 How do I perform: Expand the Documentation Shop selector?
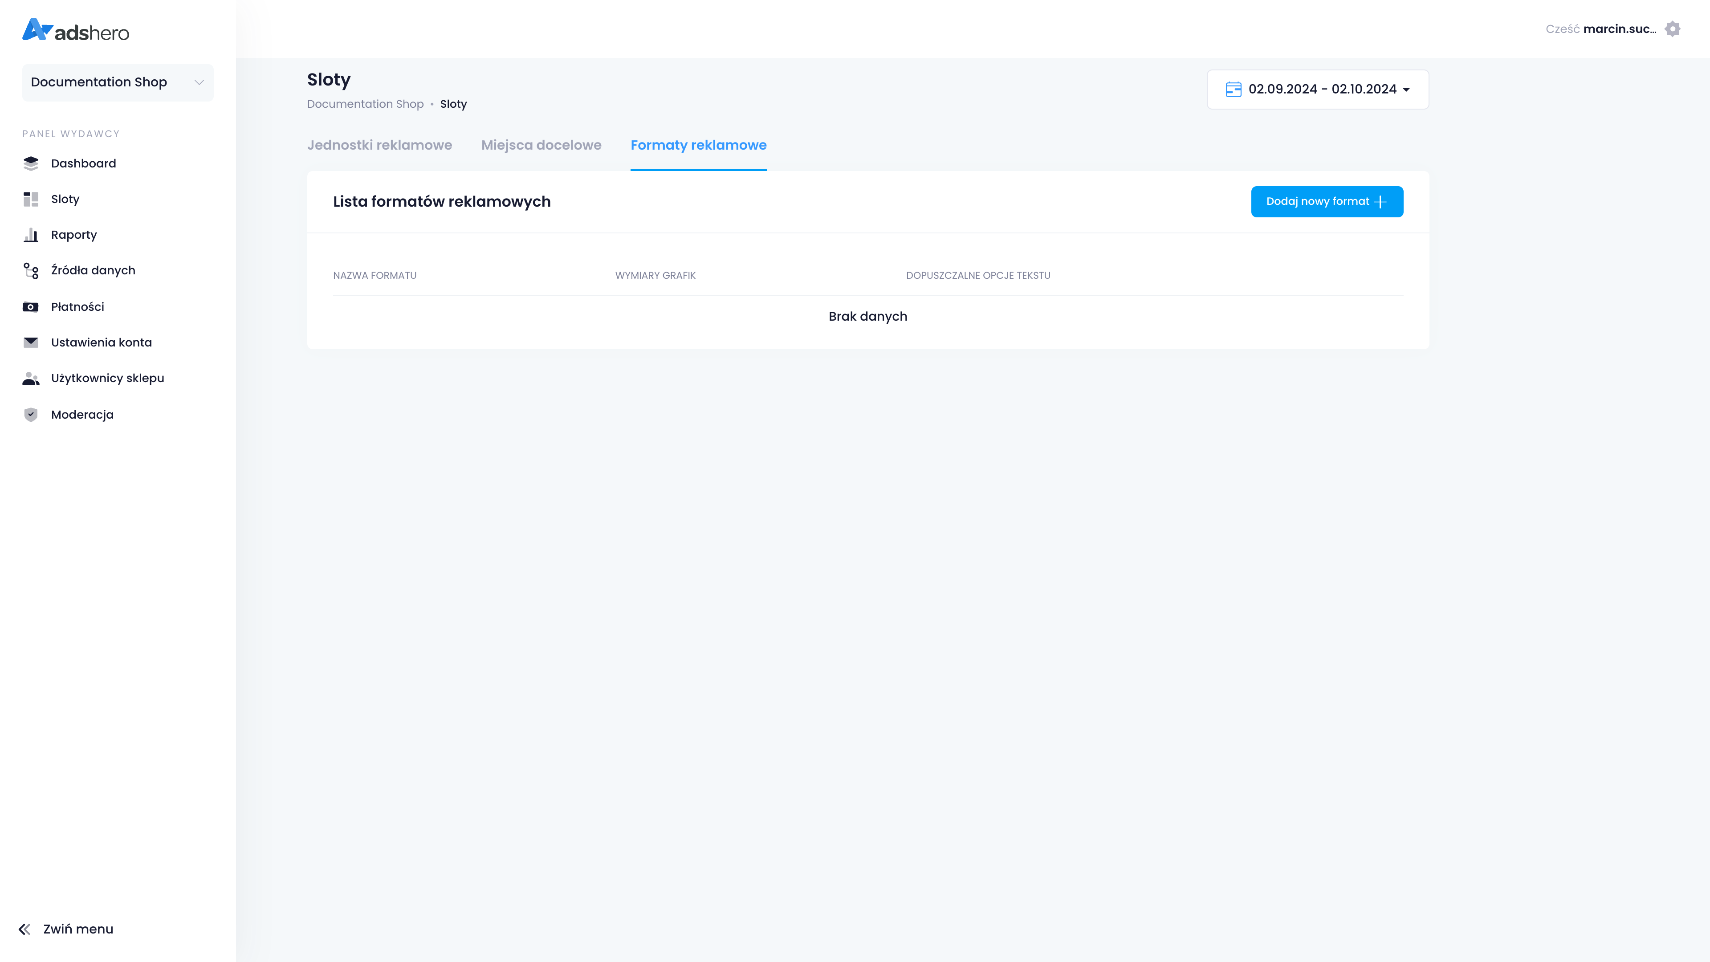tap(118, 82)
